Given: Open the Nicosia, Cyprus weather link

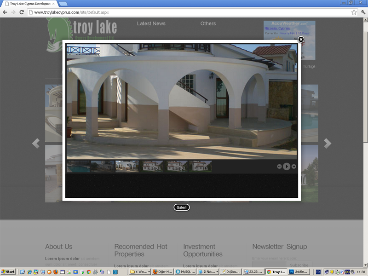Looking at the screenshot, I should (277, 29).
